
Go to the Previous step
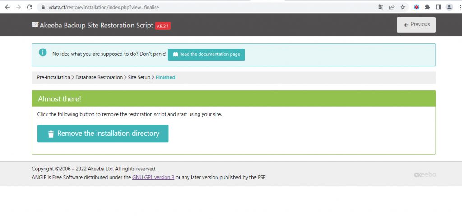click(416, 25)
